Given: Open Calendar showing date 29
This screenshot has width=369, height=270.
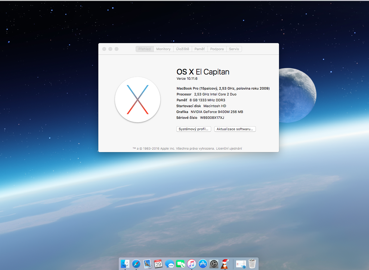Looking at the screenshot, I should tap(158, 264).
